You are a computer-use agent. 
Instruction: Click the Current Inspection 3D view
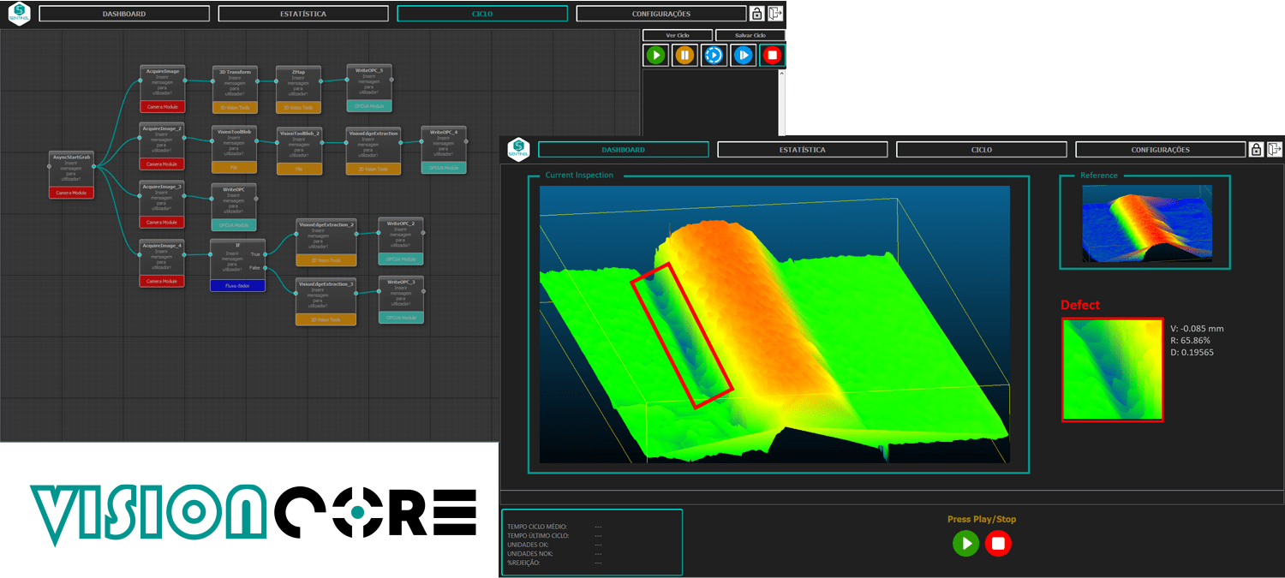click(774, 324)
